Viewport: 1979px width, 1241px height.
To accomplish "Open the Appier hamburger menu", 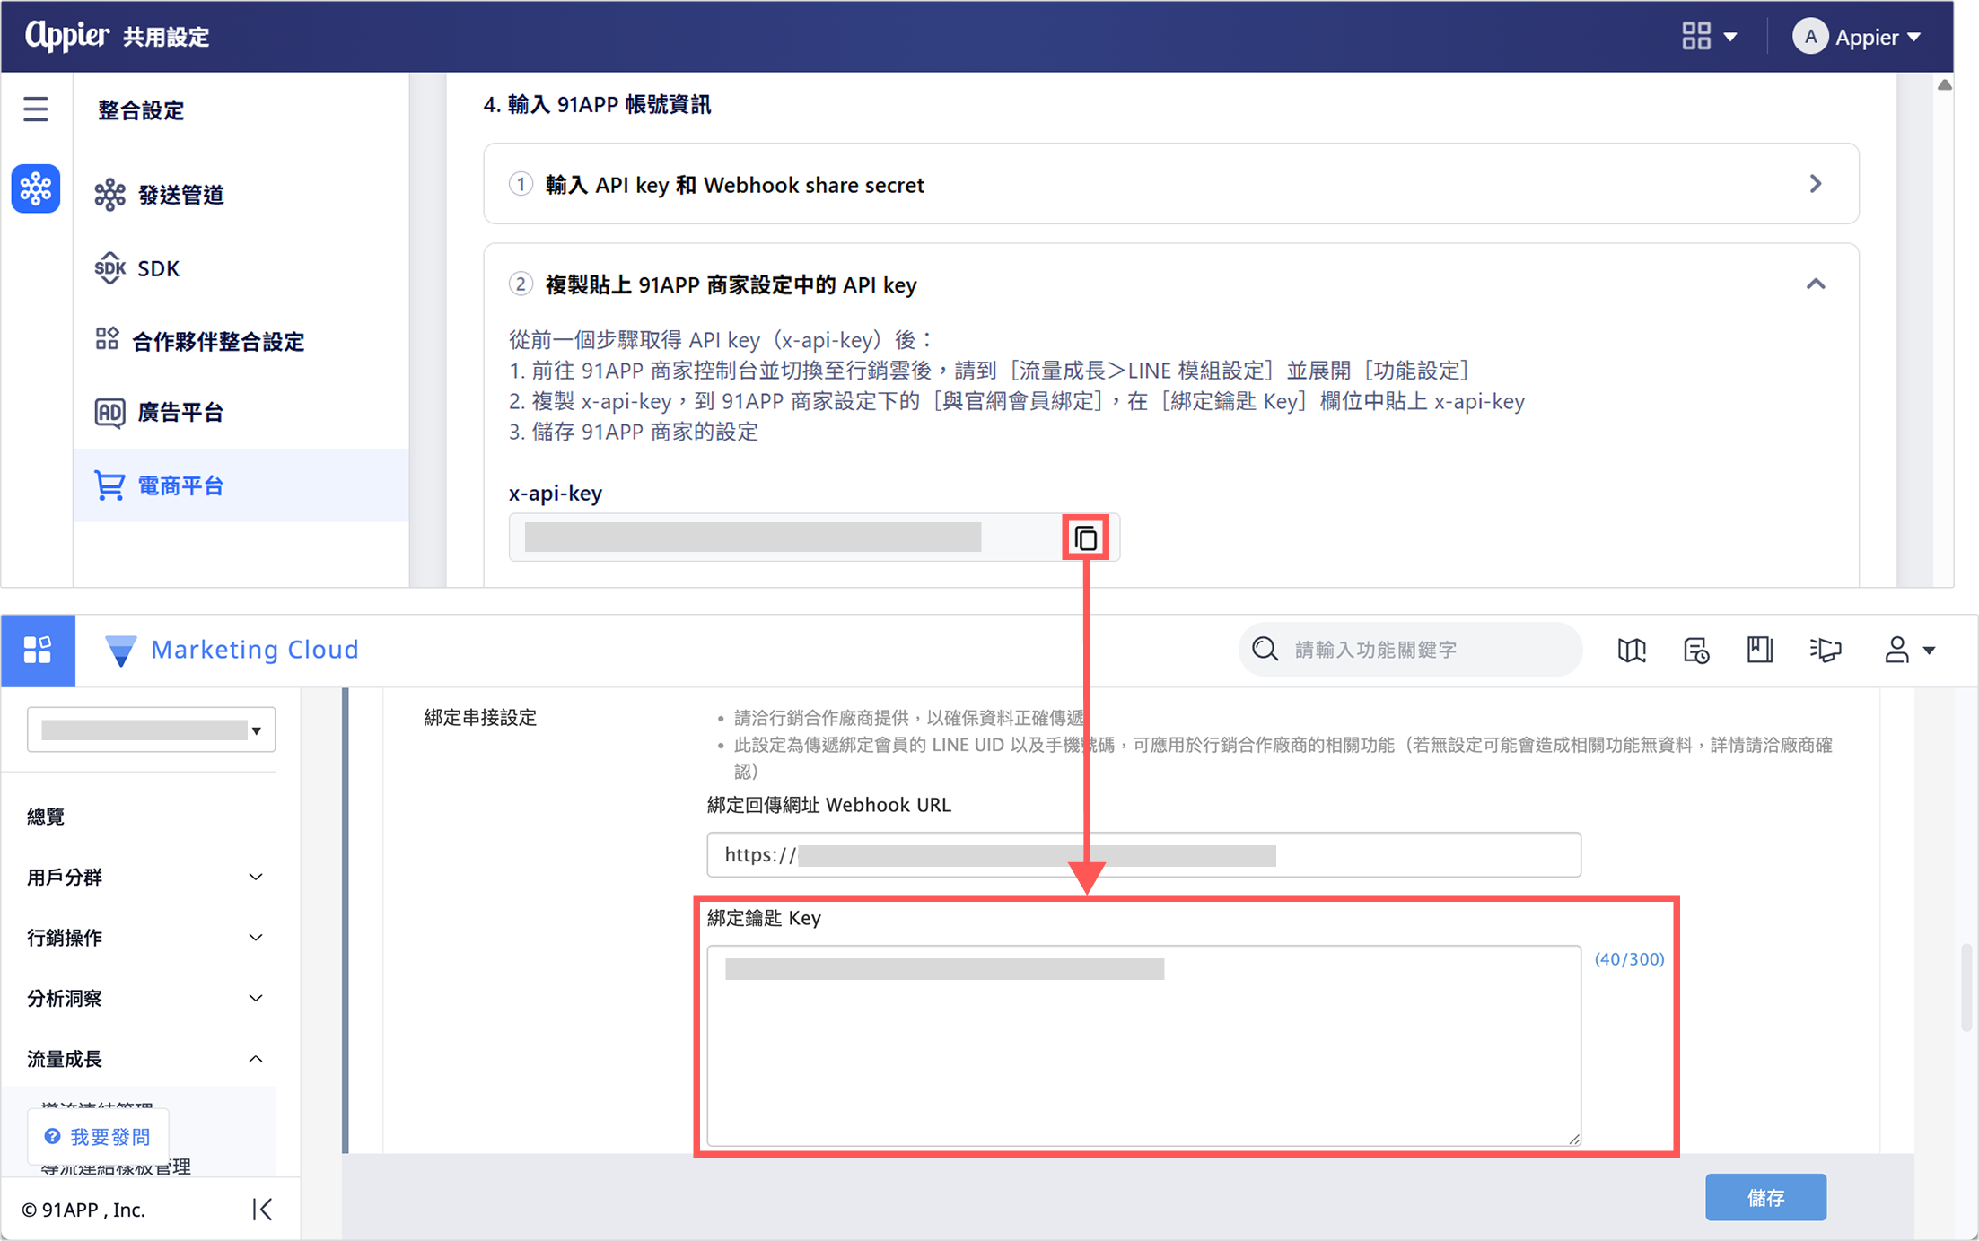I will (x=36, y=109).
